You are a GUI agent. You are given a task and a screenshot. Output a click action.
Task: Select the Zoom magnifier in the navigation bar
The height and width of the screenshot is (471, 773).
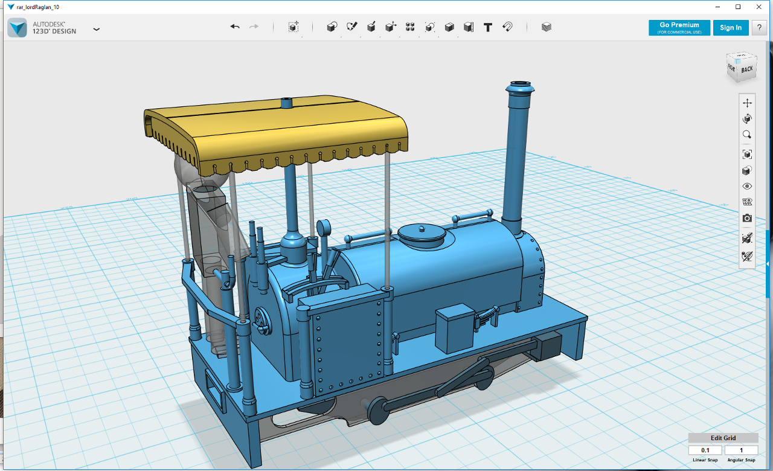point(747,135)
